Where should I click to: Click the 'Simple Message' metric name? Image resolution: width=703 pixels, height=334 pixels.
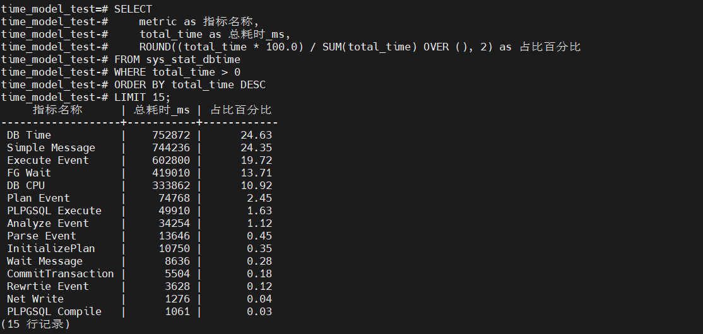pos(51,147)
